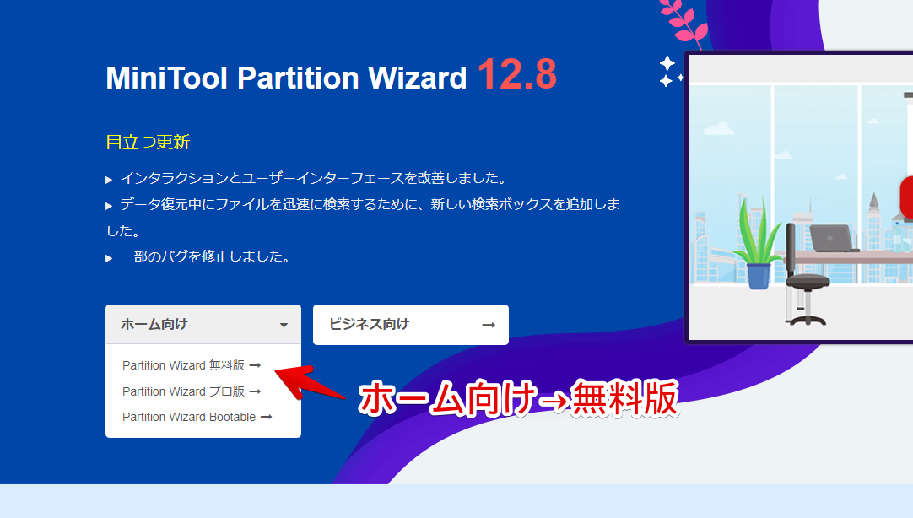Choose Partition Wizard 無料版

click(192, 365)
